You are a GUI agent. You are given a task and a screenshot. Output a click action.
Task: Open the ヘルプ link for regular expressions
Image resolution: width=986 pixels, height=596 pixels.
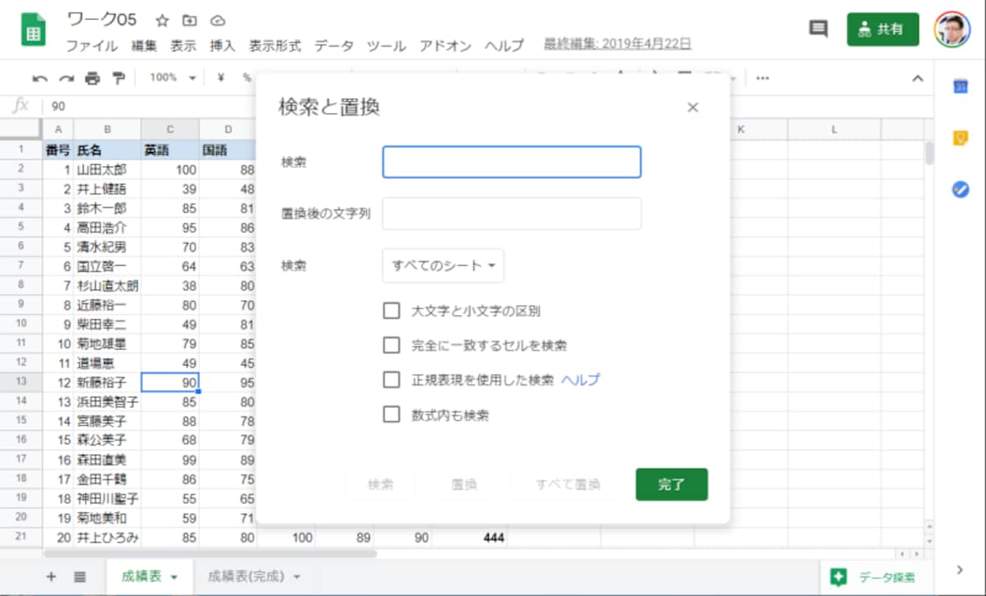pyautogui.click(x=580, y=380)
